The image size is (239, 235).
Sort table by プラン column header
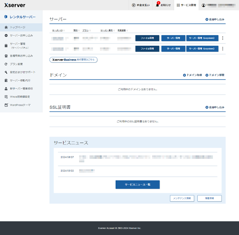tap(86, 30)
